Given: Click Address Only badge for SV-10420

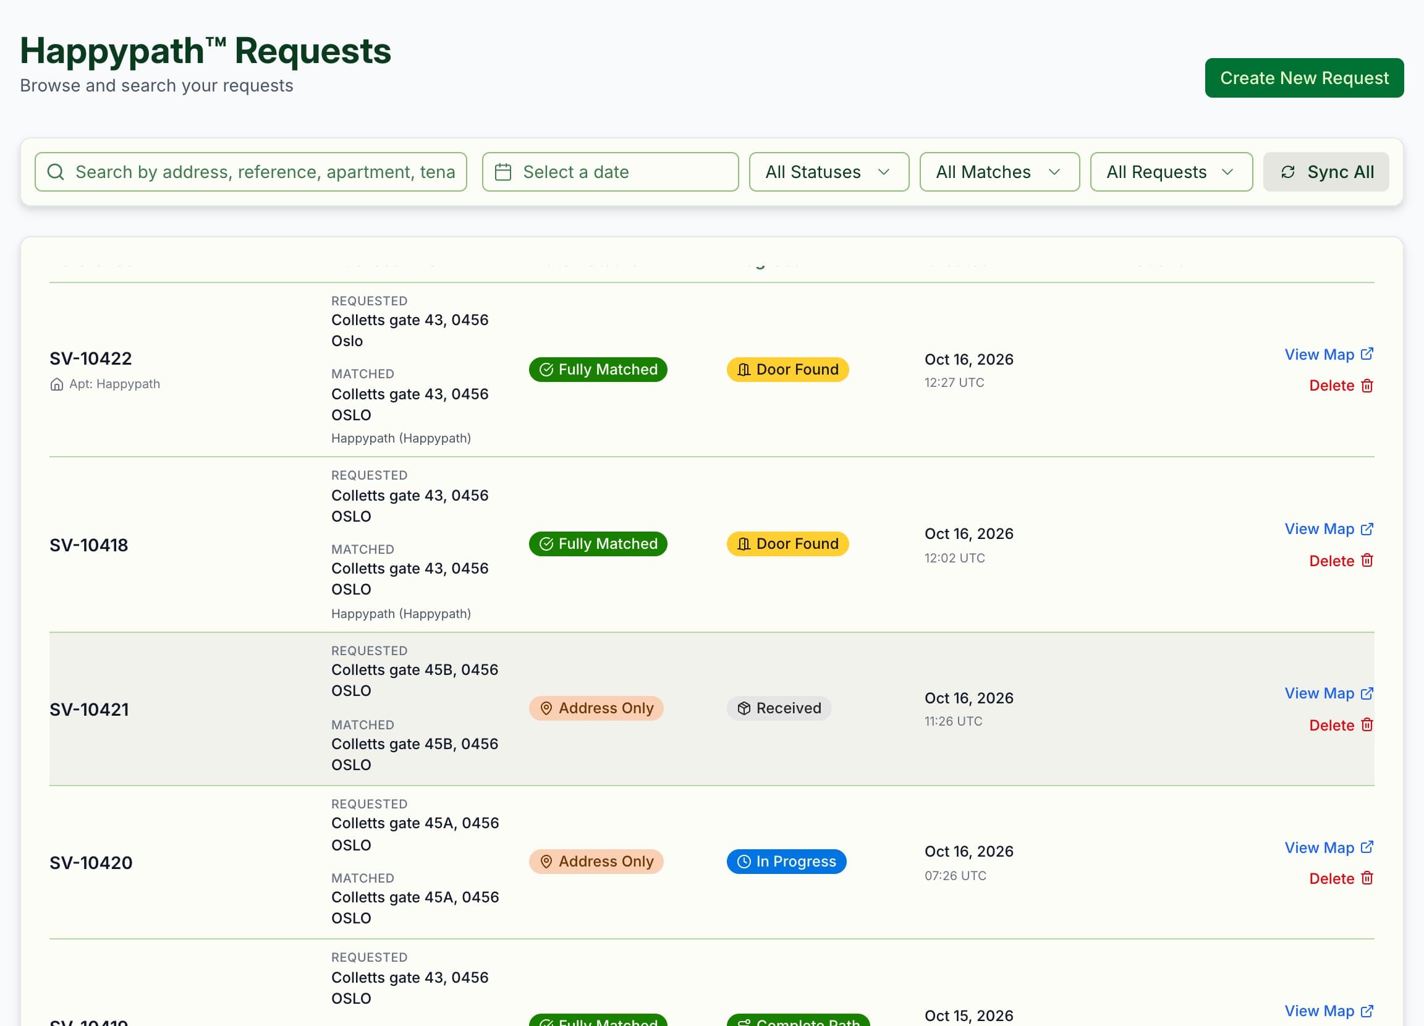Looking at the screenshot, I should click(x=596, y=862).
